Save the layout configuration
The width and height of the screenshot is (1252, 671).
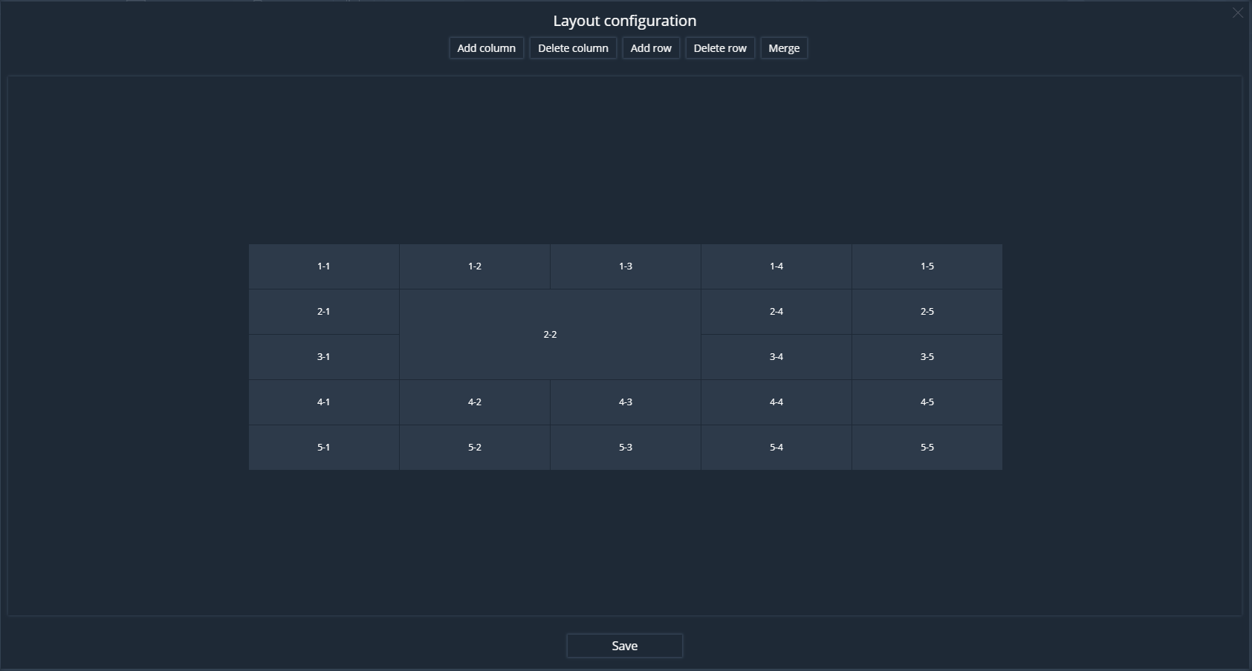(x=624, y=646)
